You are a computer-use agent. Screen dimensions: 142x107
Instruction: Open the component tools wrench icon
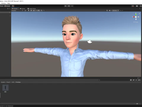tap(107, 10)
